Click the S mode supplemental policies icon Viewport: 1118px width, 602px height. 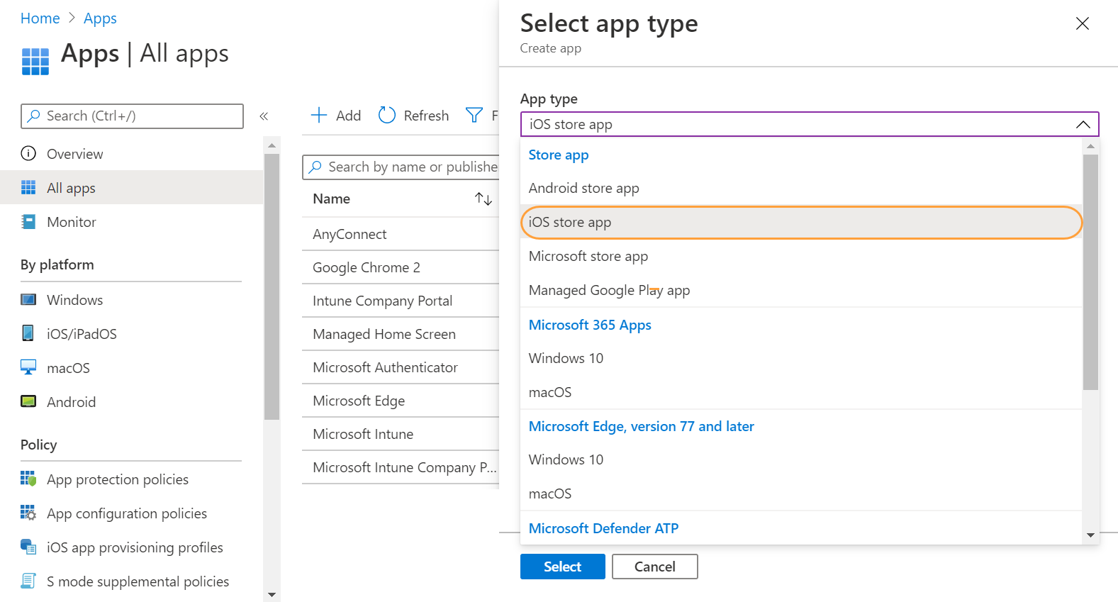click(28, 581)
